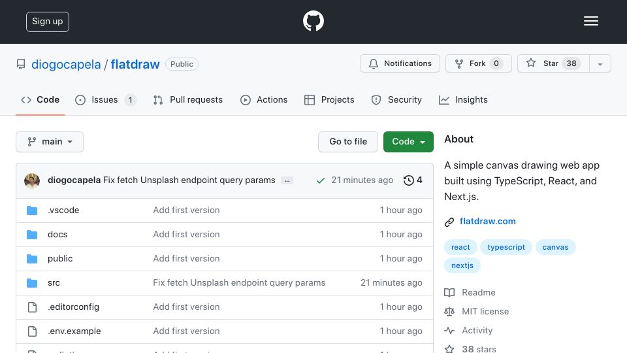627x353 pixels.
Task: Open latest commit message link
Action: 189,180
